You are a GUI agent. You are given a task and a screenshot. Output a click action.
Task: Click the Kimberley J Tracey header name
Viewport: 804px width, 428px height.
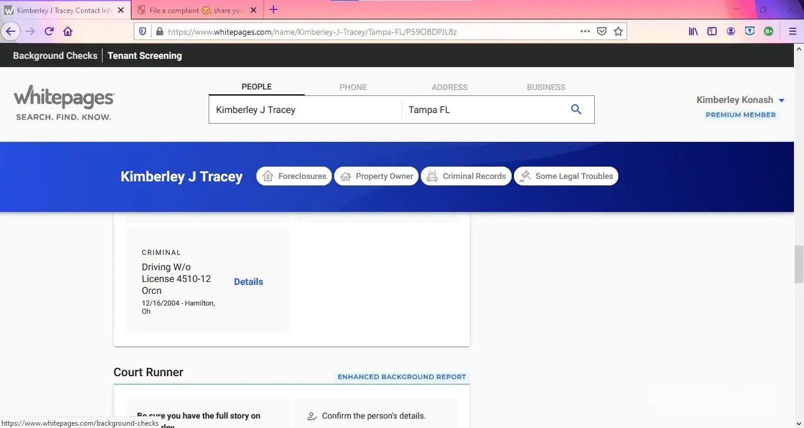point(182,177)
